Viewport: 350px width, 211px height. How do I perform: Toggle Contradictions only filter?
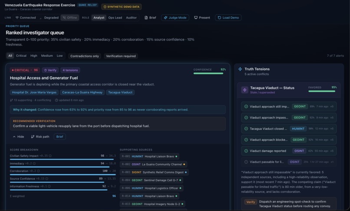85,56
